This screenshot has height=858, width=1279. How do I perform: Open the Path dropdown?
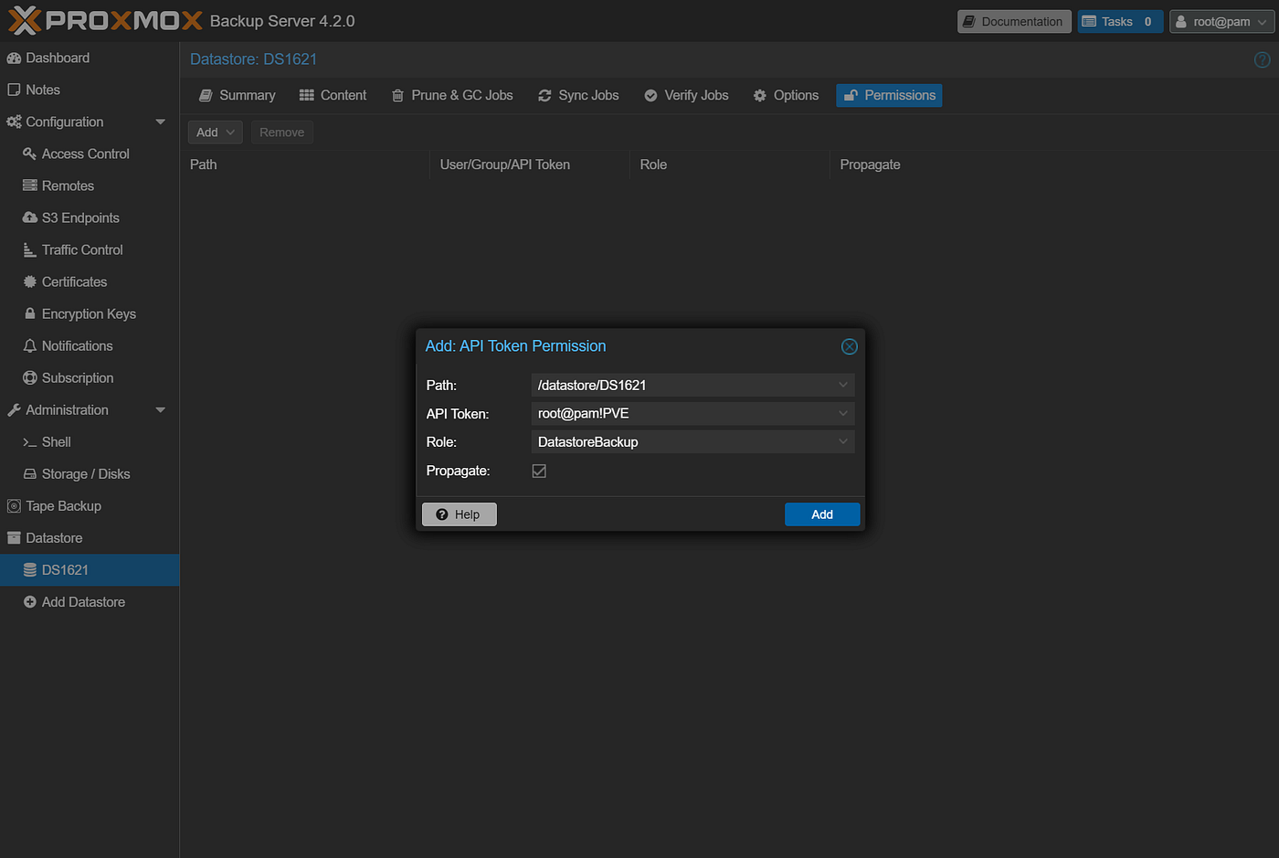[x=842, y=385]
